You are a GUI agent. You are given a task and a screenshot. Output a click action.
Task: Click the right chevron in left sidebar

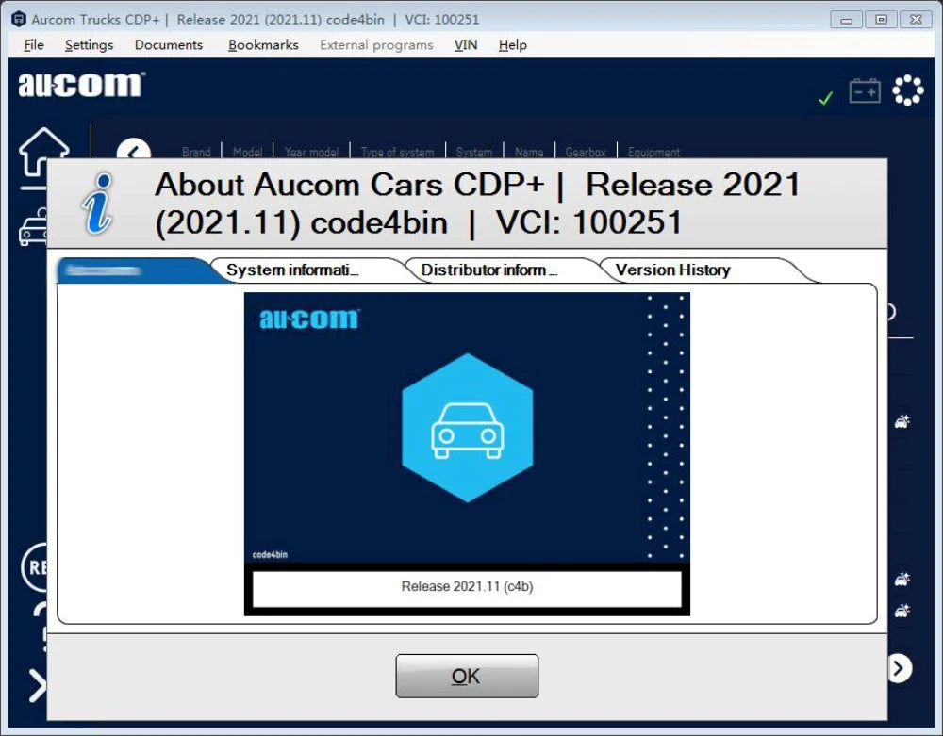38,685
